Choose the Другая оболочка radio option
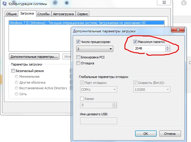The width and height of the screenshot is (191, 142). click(x=17, y=82)
